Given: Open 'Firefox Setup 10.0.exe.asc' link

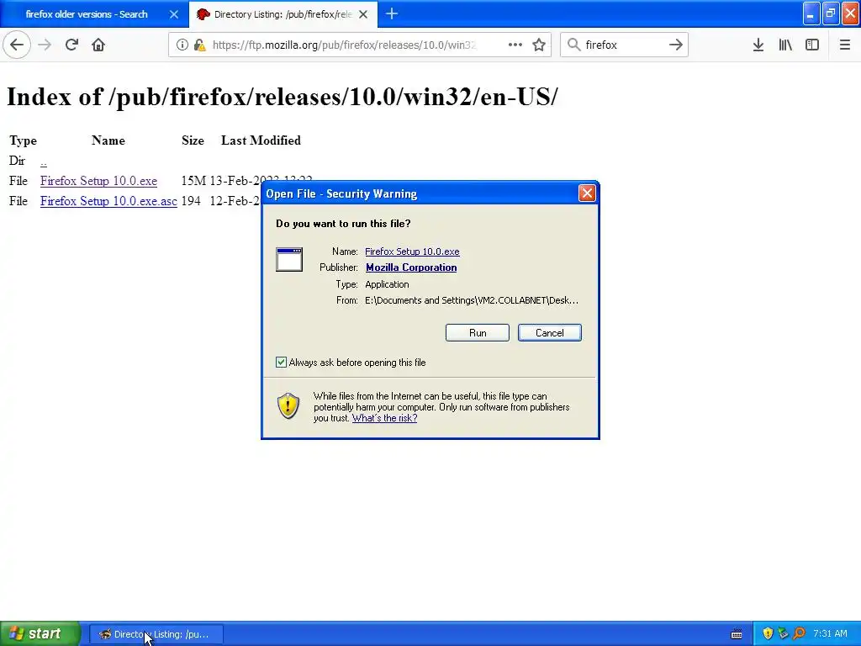Looking at the screenshot, I should 108,201.
